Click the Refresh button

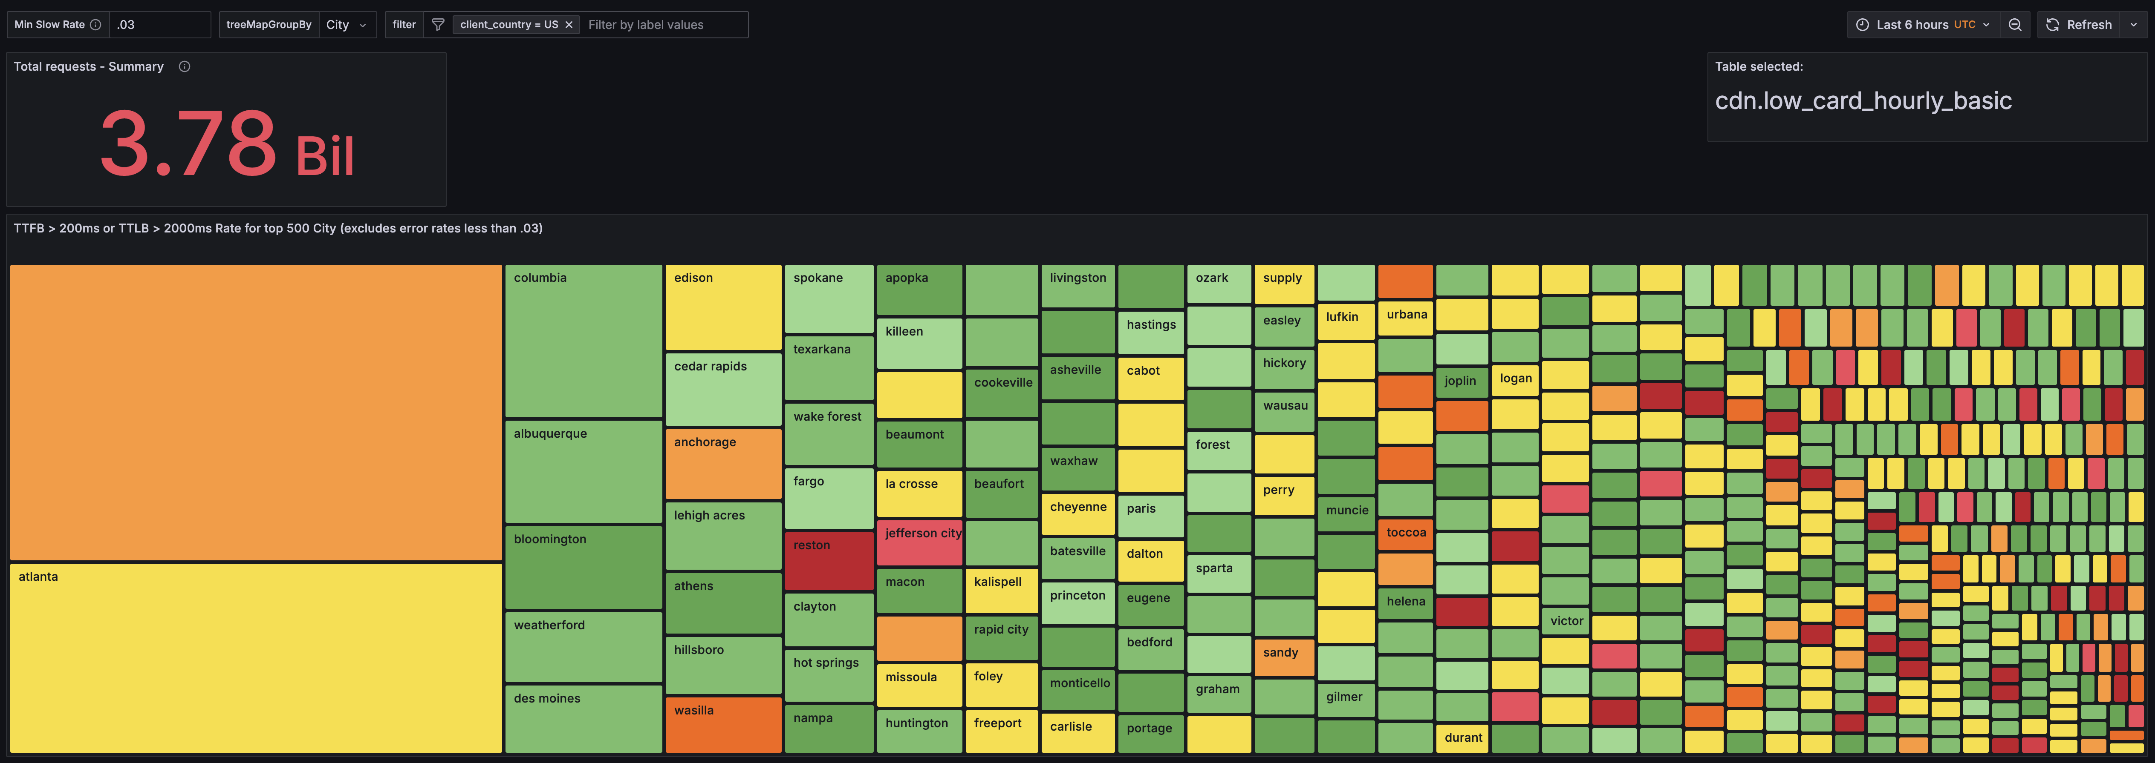(x=2080, y=25)
